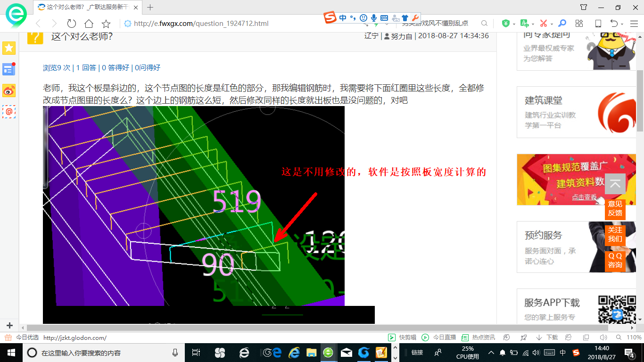Open the blue news feed sidebar icon
Screen dimensions: 644x362
9,69
